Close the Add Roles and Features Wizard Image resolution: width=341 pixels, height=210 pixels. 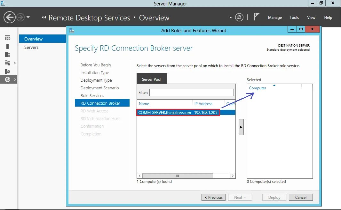pos(312,29)
